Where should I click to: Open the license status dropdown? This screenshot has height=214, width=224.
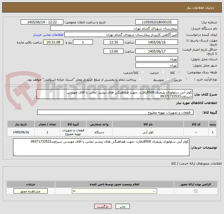coord(114,191)
